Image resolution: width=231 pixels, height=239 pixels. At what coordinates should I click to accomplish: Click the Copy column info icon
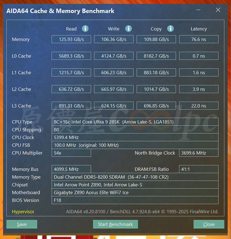(x=171, y=29)
